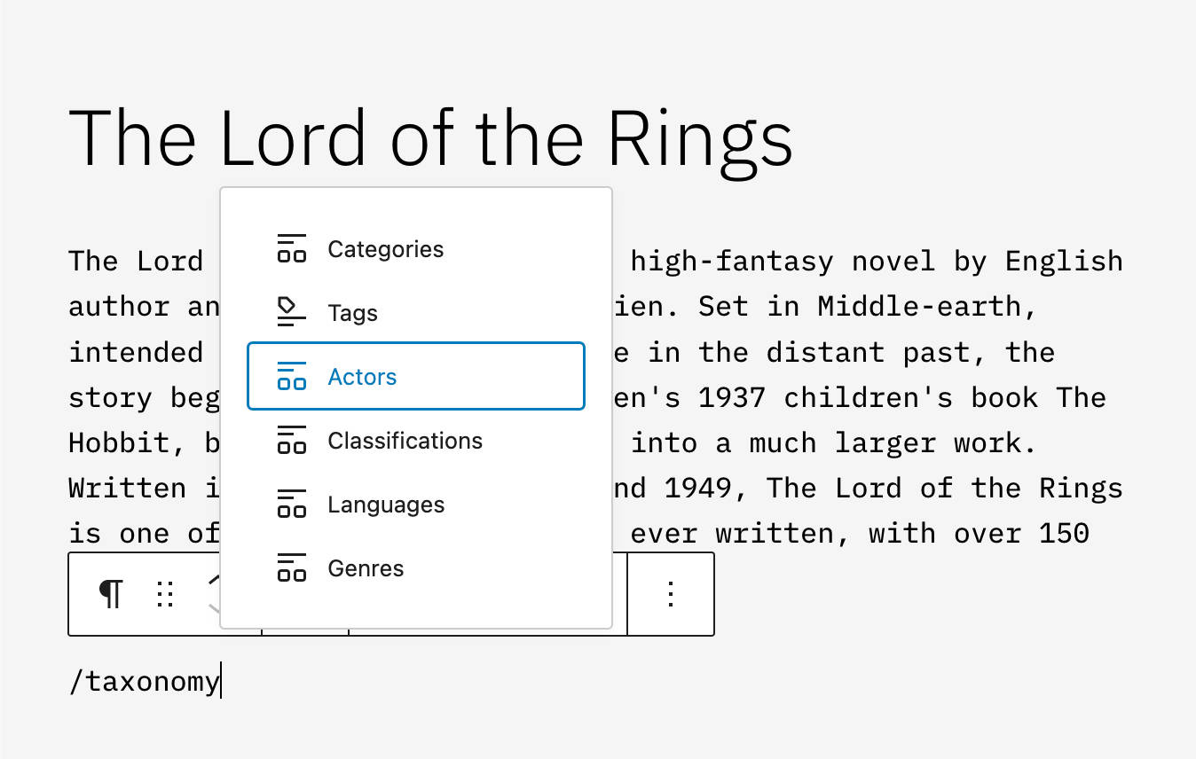Choose Tags in the autocomplete list
The image size is (1196, 759).
[x=352, y=312]
